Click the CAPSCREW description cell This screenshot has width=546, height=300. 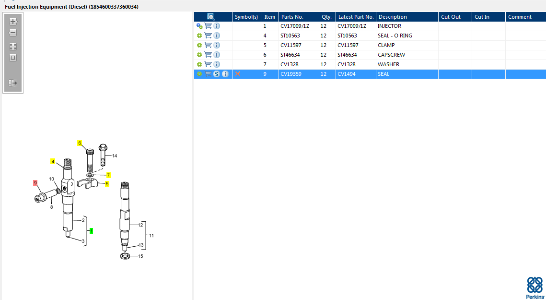tap(407, 55)
